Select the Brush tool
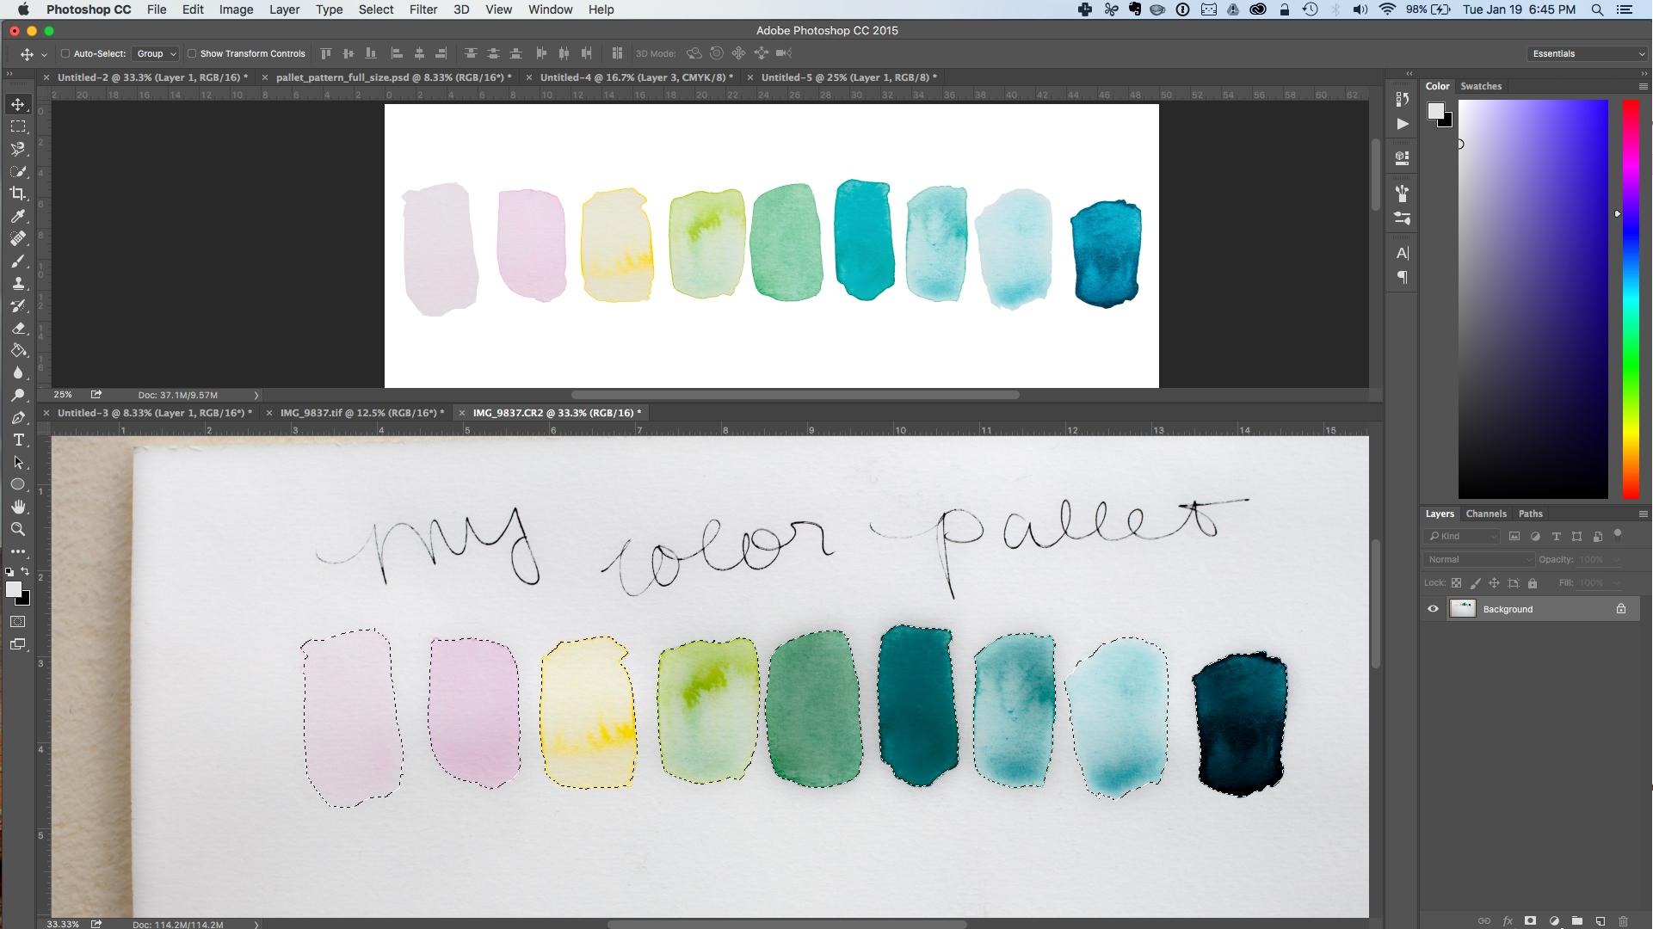Image resolution: width=1653 pixels, height=929 pixels. [x=18, y=261]
